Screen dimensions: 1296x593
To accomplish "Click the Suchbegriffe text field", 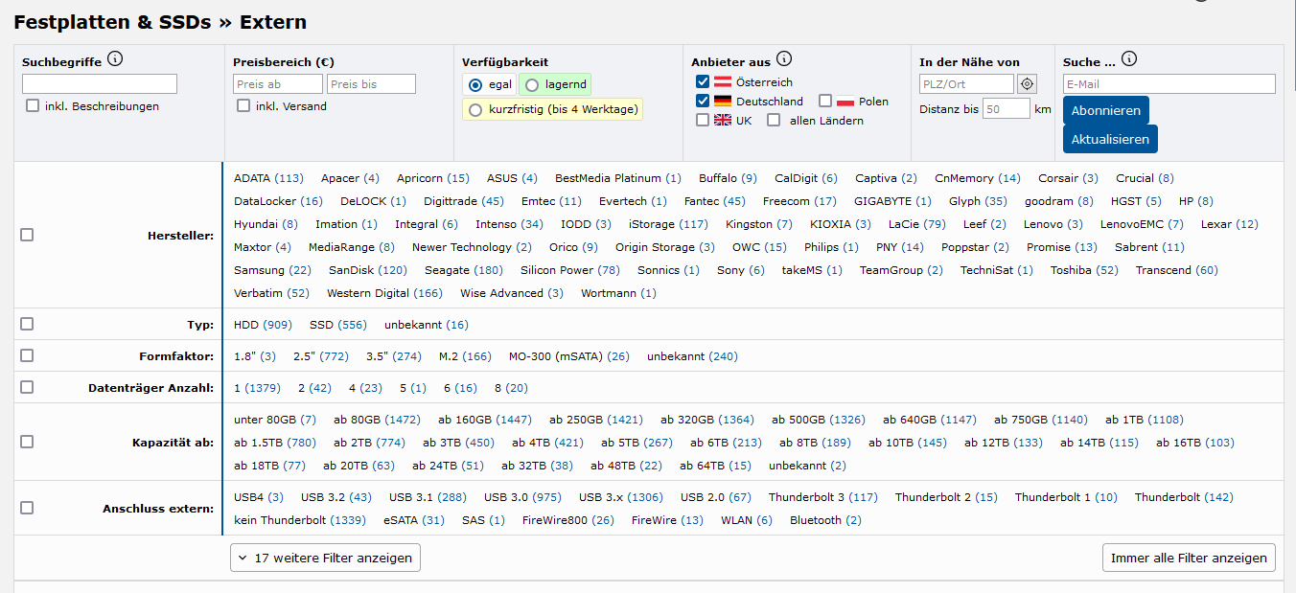I will tap(100, 84).
